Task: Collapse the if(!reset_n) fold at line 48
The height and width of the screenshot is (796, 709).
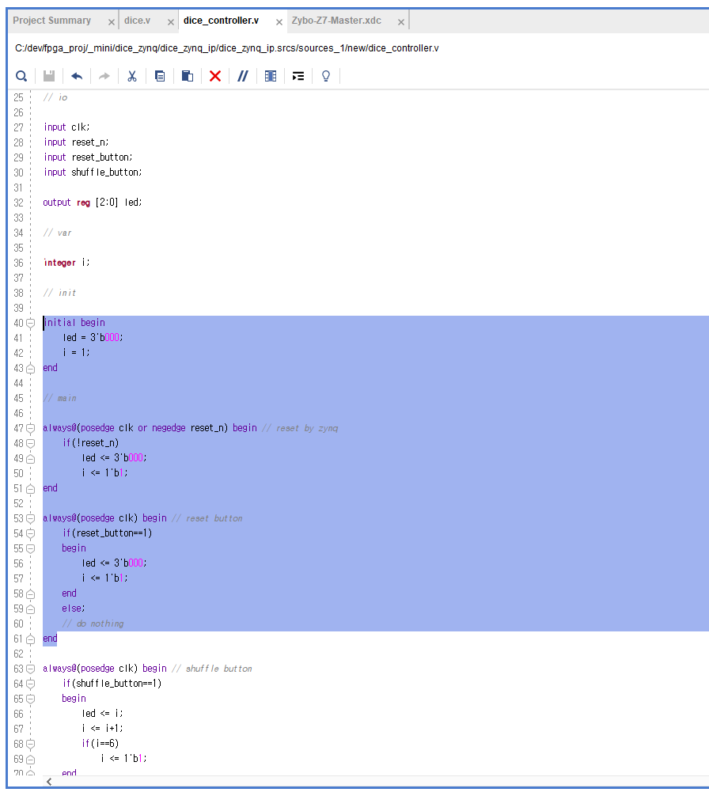Action: (x=30, y=443)
